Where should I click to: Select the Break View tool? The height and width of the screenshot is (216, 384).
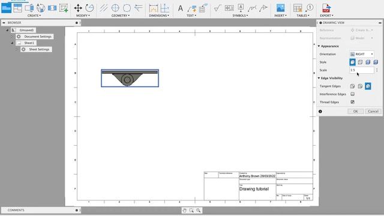(x=52, y=8)
